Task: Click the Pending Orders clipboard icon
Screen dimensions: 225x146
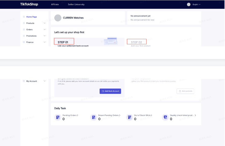Action: pyautogui.click(x=58, y=117)
